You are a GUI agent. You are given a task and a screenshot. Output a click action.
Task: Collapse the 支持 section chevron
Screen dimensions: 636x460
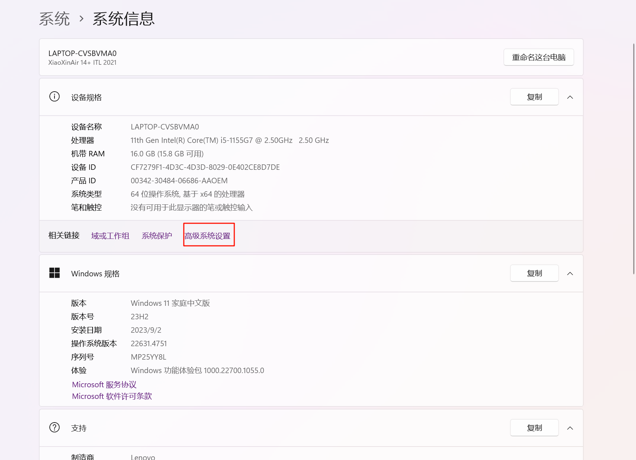pos(570,428)
